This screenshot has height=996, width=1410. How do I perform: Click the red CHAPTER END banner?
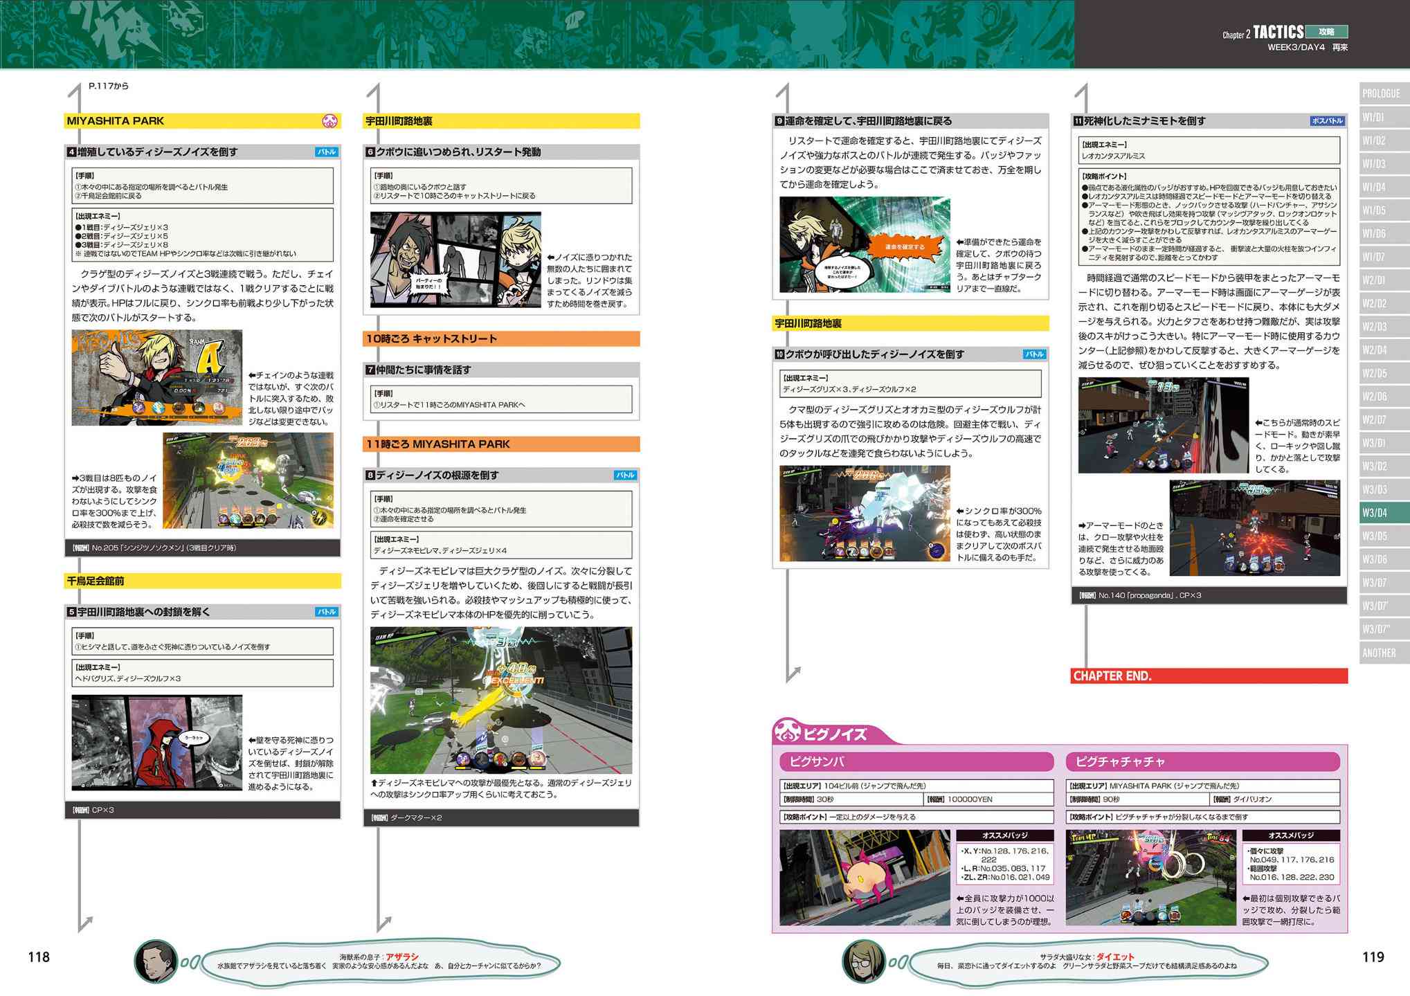click(x=1208, y=676)
